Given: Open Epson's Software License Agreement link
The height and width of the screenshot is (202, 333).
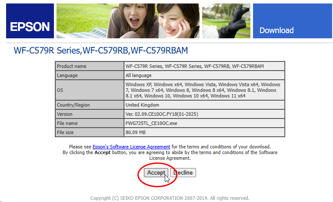Looking at the screenshot, I should click(131, 147).
